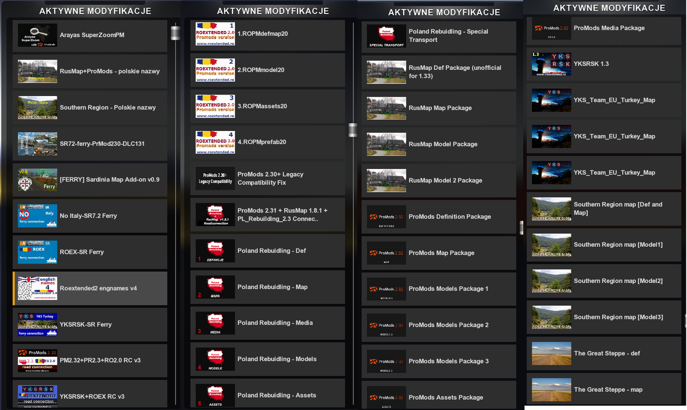
Task: Select the ProMods 2.30+ Legacy Compatibility Fix icon
Action: click(x=215, y=178)
